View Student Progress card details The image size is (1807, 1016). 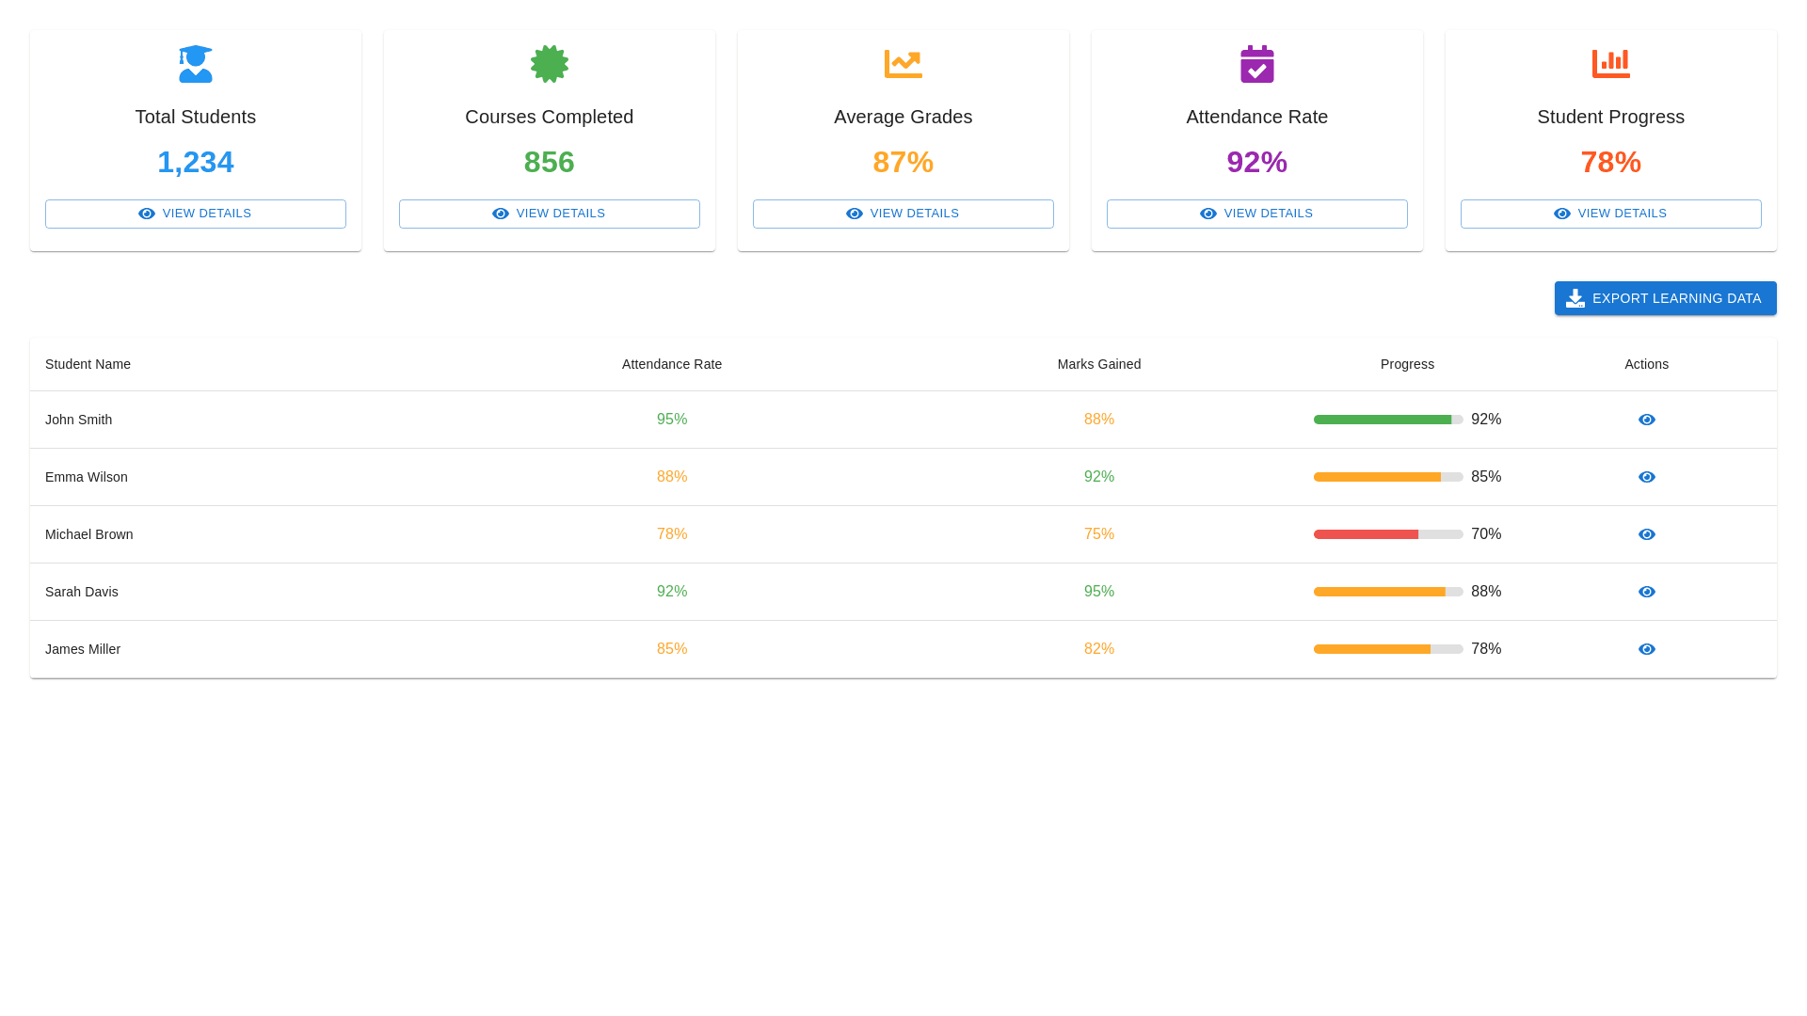click(1610, 214)
